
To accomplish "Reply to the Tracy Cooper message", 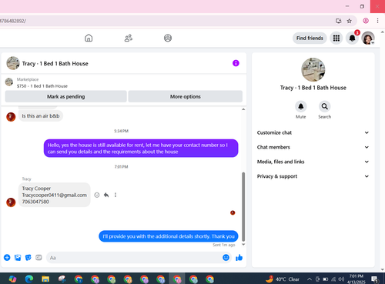I will click(106, 195).
